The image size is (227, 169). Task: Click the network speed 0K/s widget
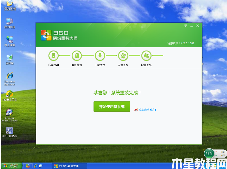tap(220, 154)
